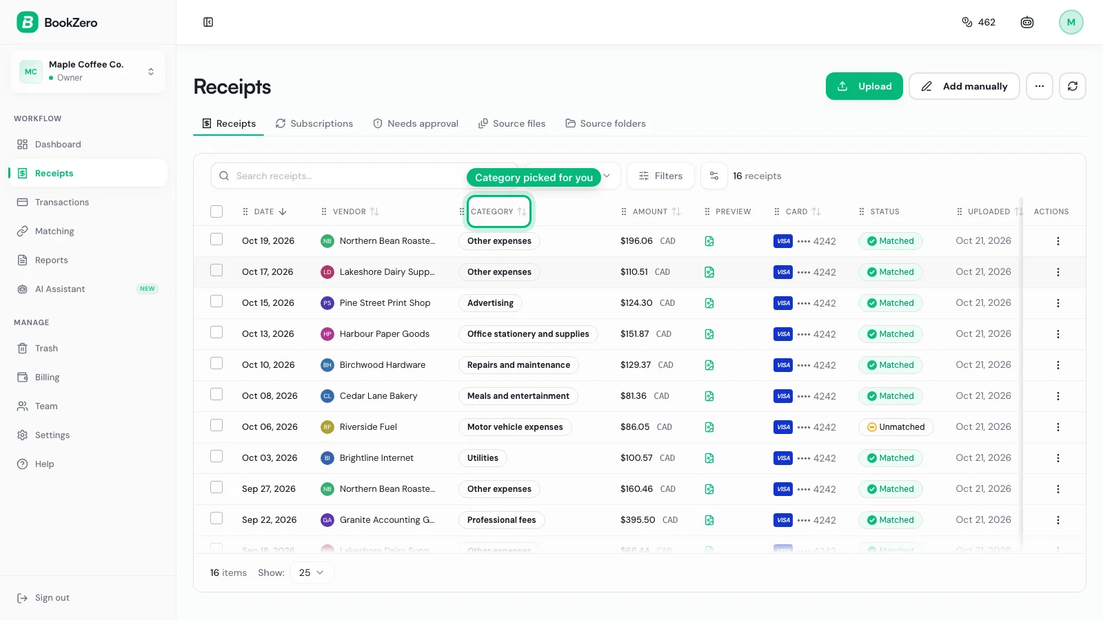Open actions menu for Lakeshore Dairy $110.51 row
The width and height of the screenshot is (1103, 620).
pyautogui.click(x=1058, y=272)
